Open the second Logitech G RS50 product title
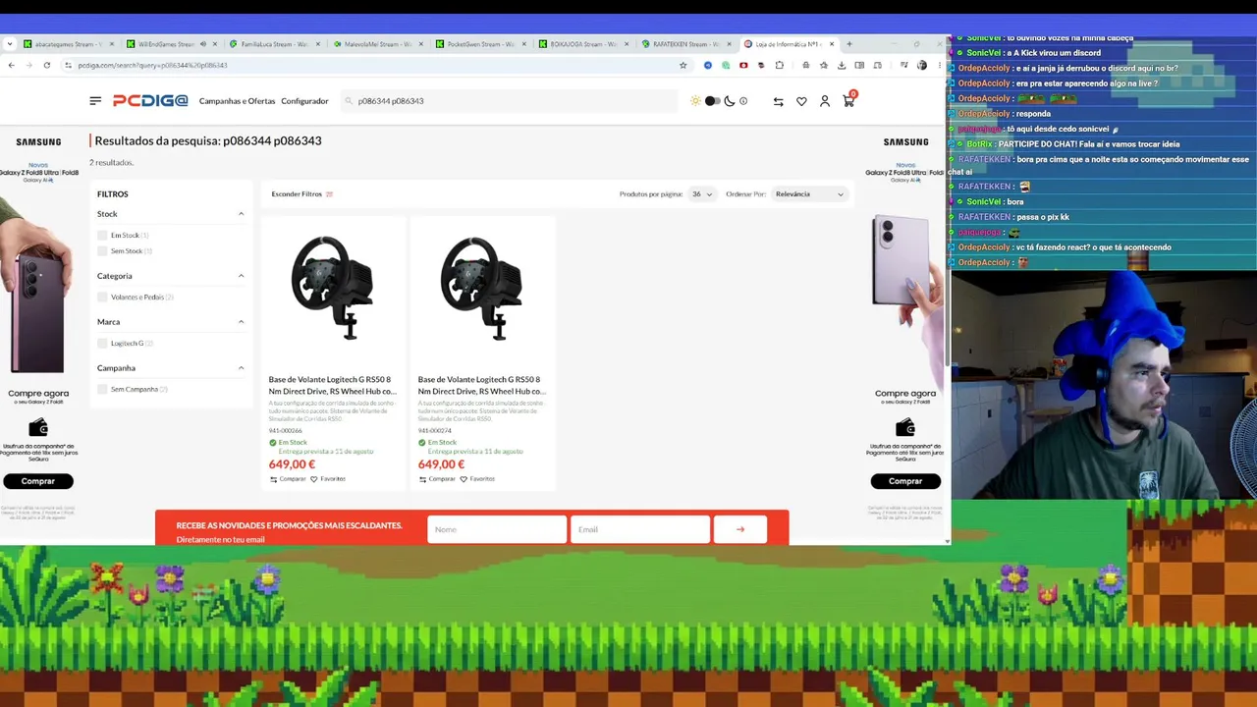This screenshot has width=1257, height=707. point(481,385)
